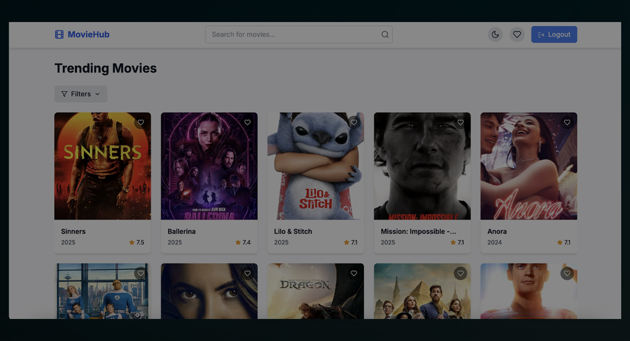Click the star icon on Lilo & Stitch card
Screen dimensions: 630x341
(346, 242)
